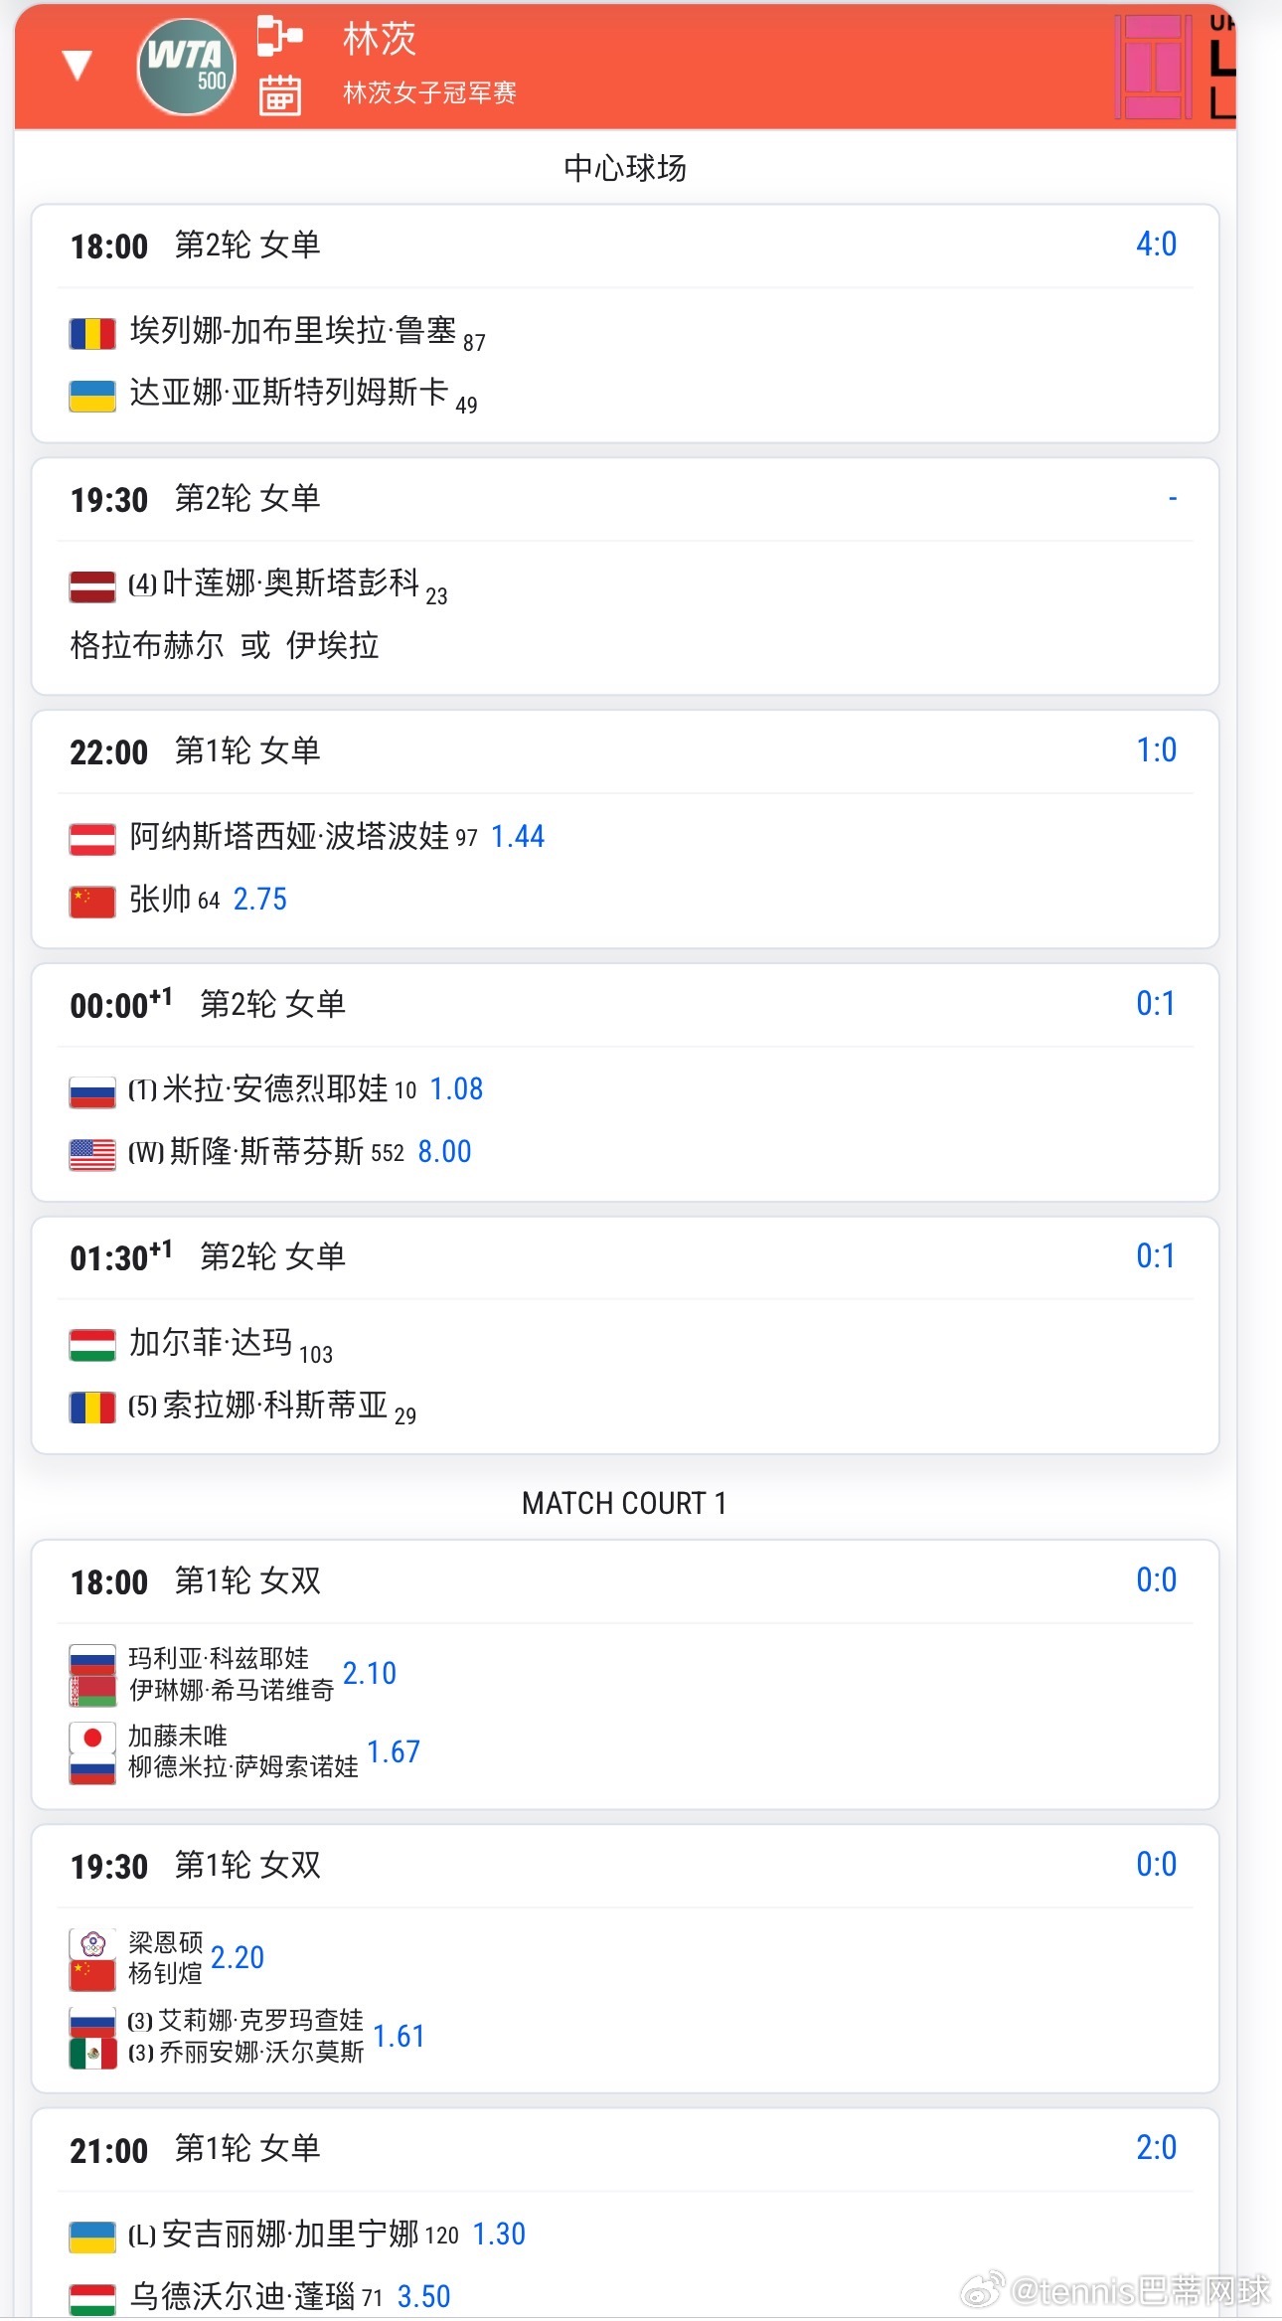Open the tournament draw bracket icon
This screenshot has width=1282, height=2321.
coord(279,36)
